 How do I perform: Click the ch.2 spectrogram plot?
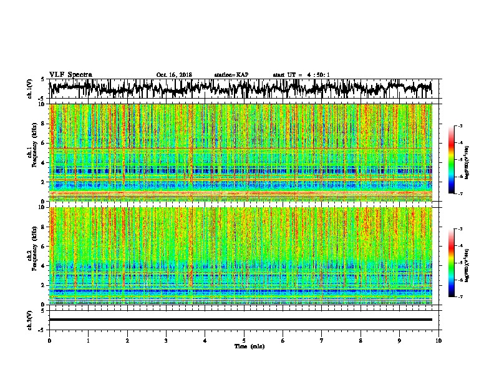241,256
